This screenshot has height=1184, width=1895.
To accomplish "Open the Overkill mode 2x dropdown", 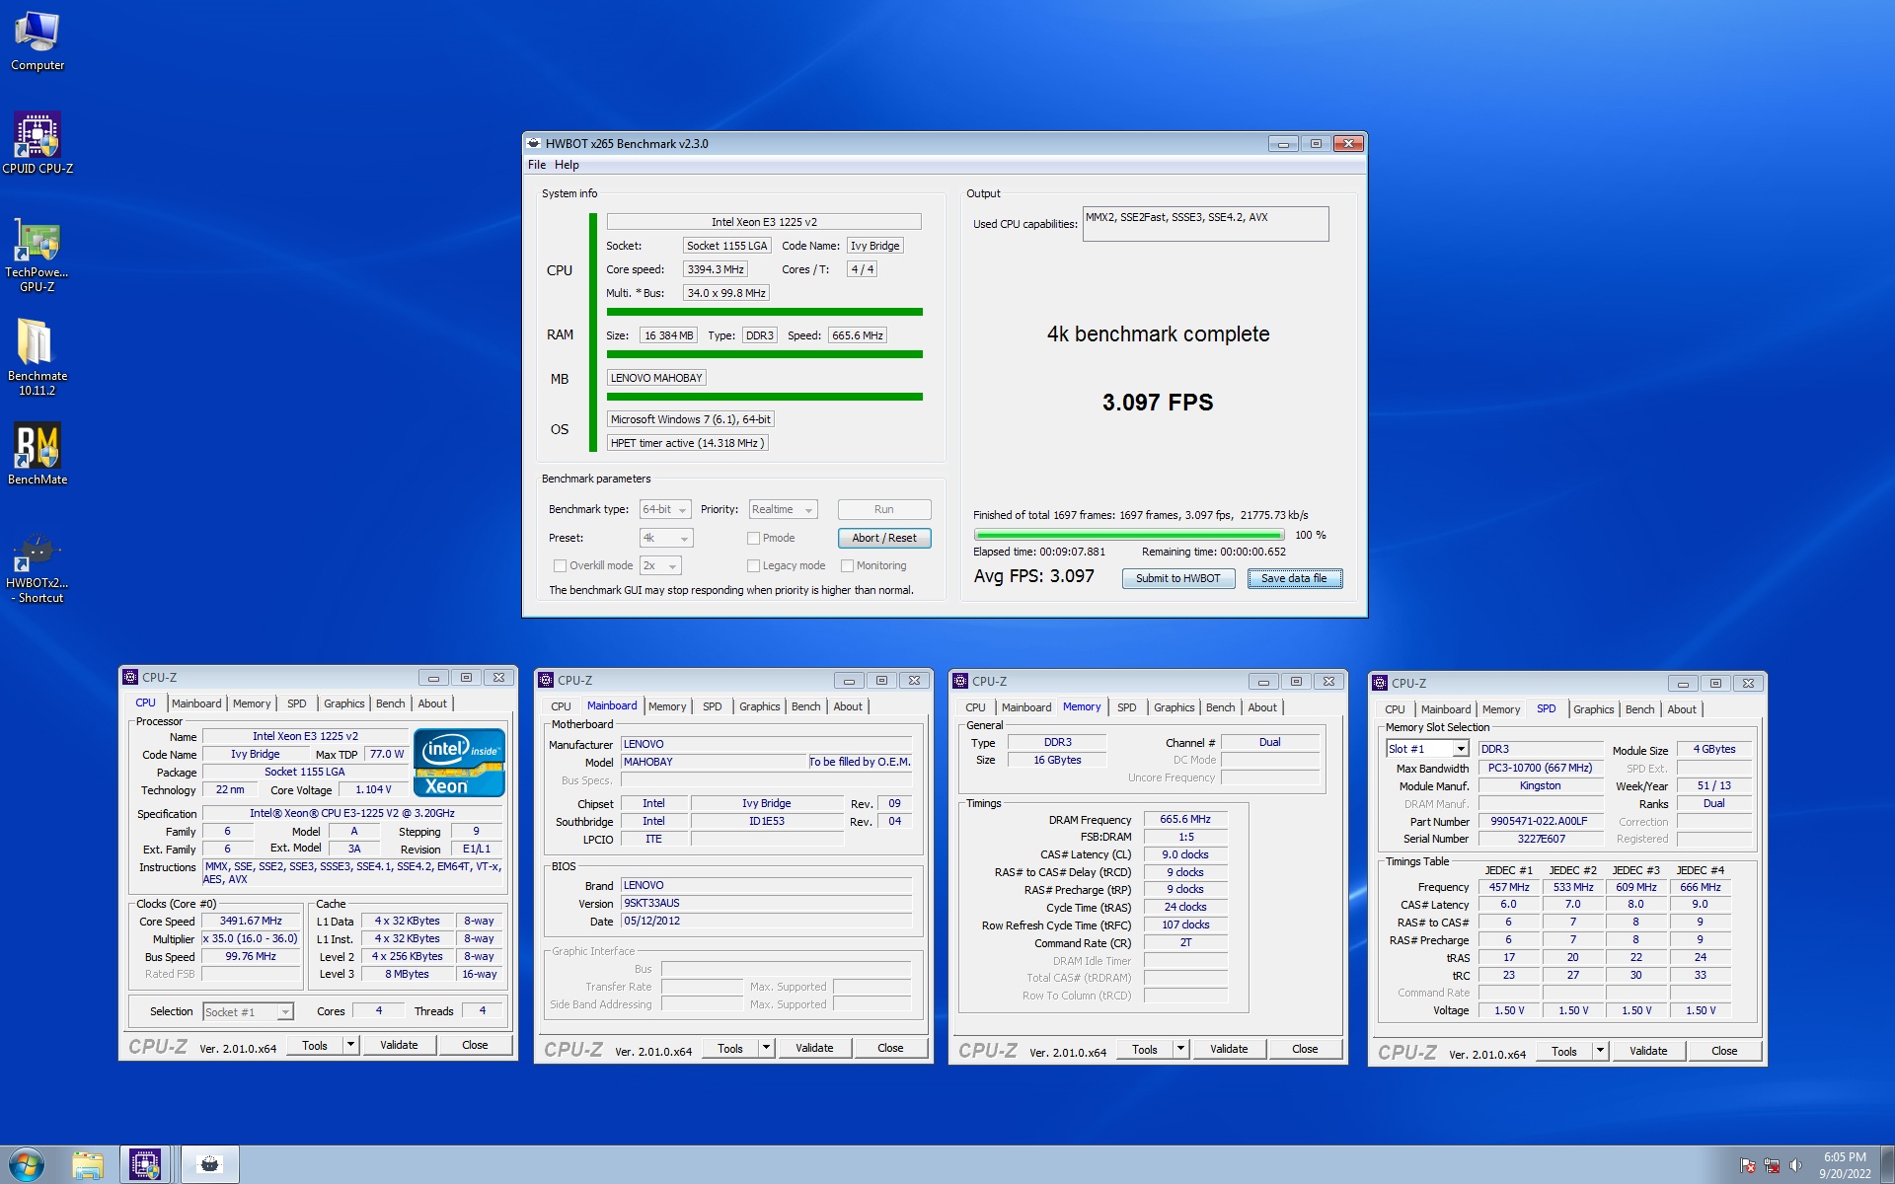I will 660,566.
